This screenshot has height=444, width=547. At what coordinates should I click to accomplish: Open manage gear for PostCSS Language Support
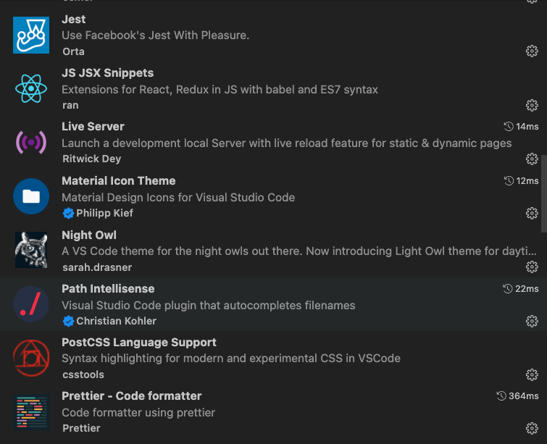pyautogui.click(x=532, y=374)
